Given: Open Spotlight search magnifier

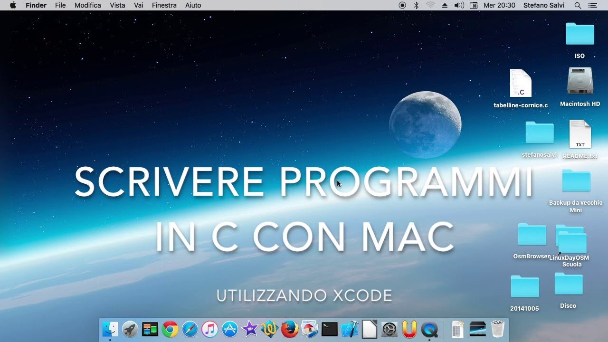Looking at the screenshot, I should [578, 5].
